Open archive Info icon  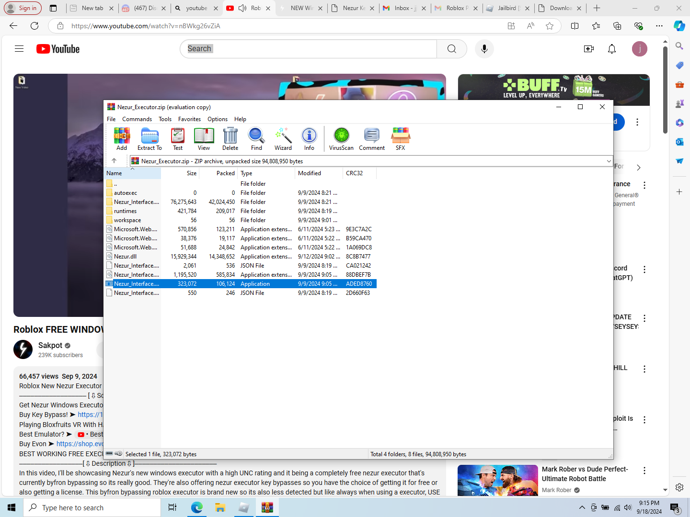[x=309, y=139]
